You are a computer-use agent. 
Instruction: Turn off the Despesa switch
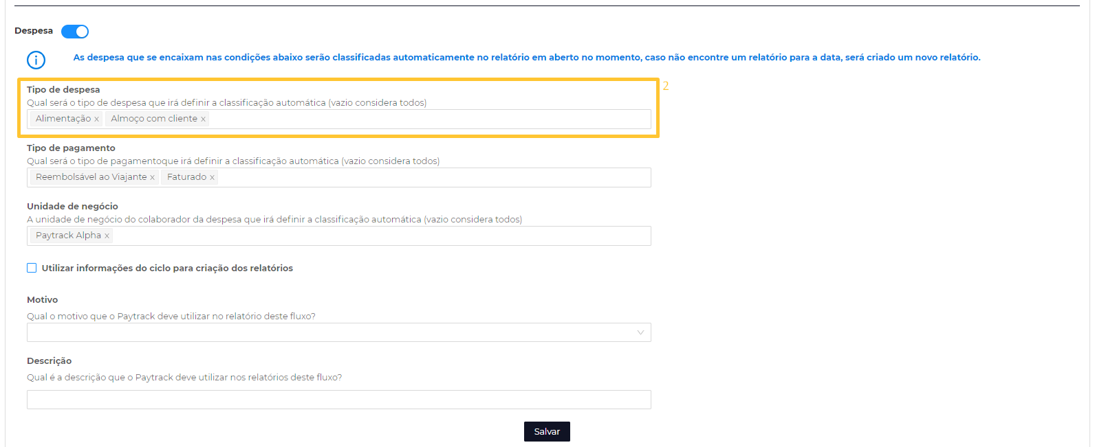tap(75, 32)
